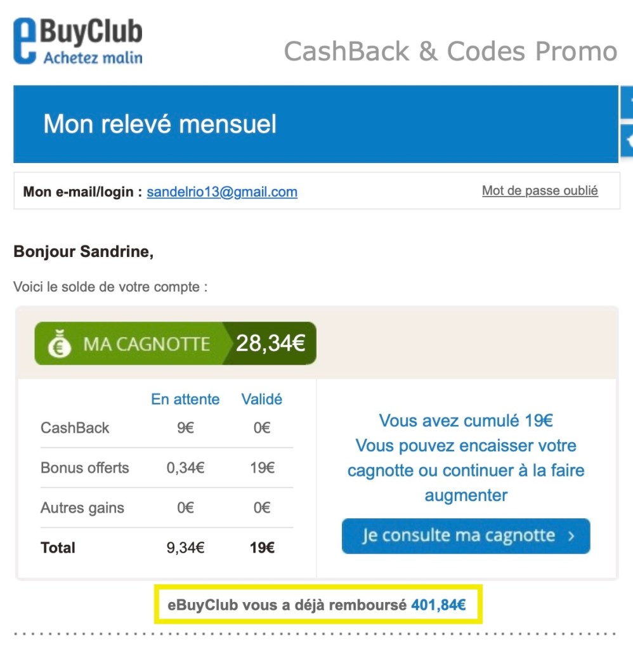Screen dimensions: 633x649
Task: Click the Achetez malin tagline
Action: pyautogui.click(x=93, y=58)
